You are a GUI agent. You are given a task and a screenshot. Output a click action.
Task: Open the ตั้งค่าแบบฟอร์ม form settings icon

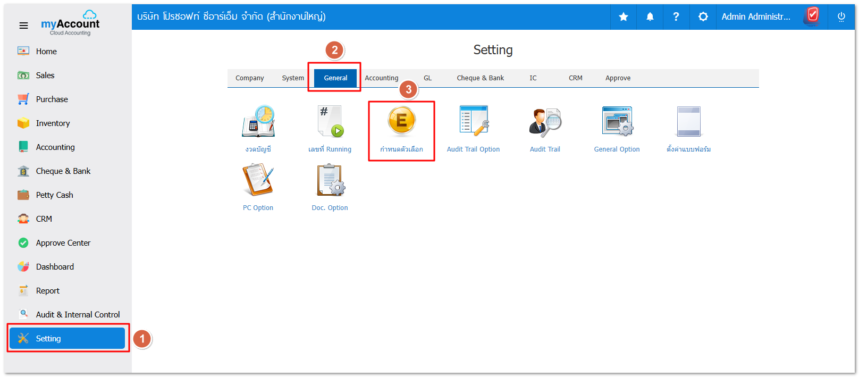[x=688, y=122]
